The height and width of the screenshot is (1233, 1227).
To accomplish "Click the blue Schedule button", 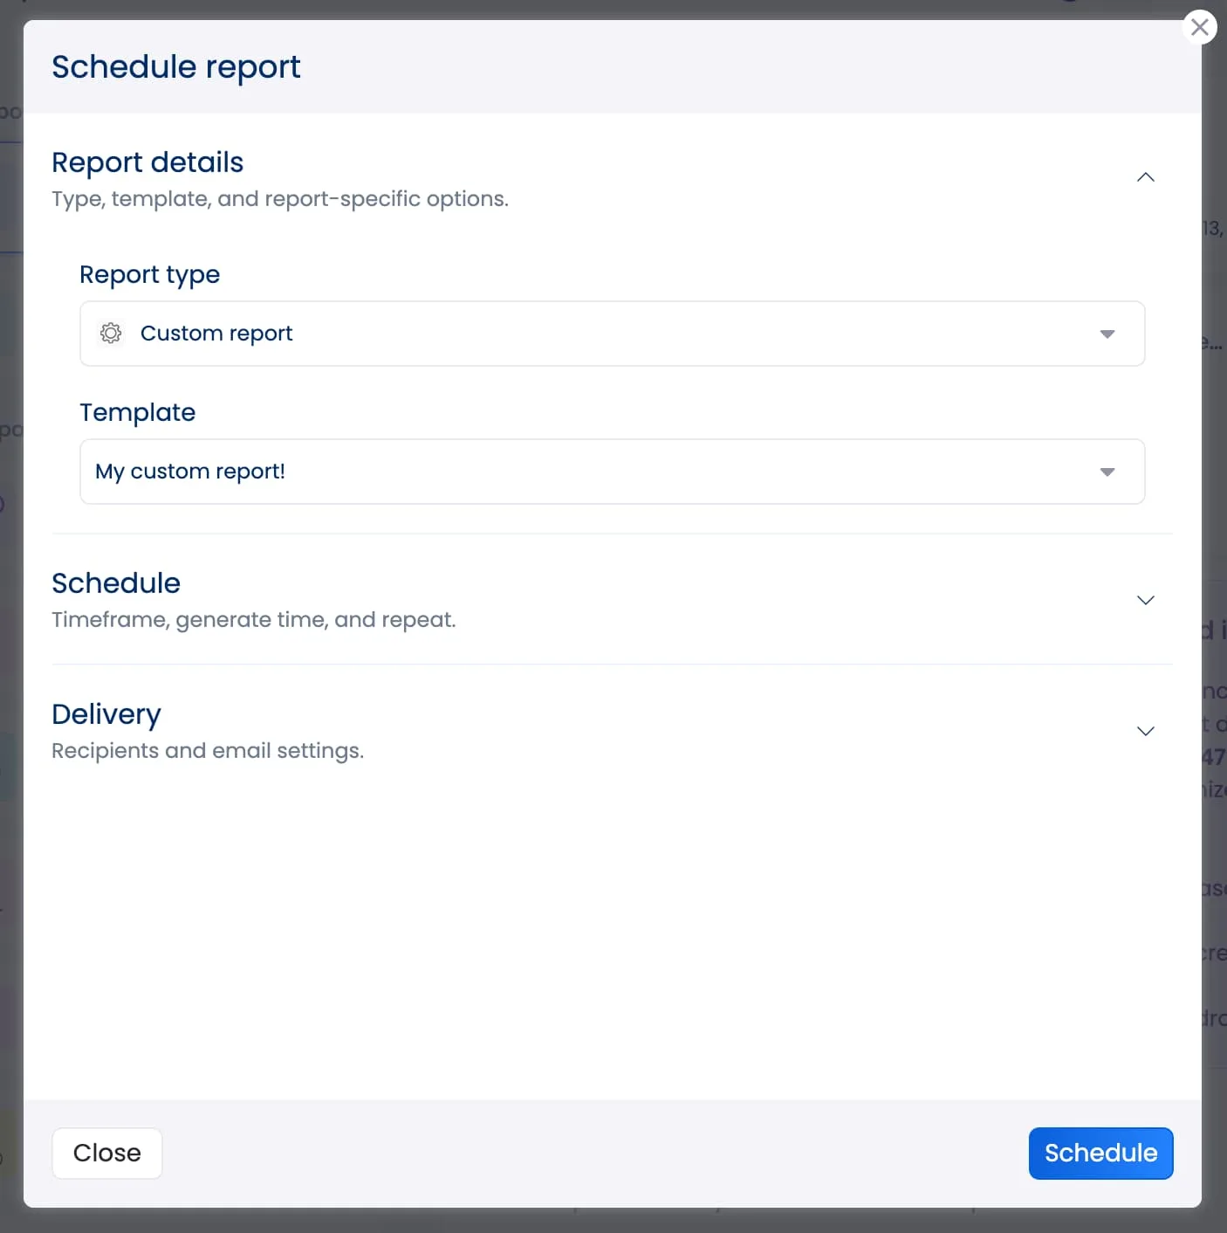I will 1100,1153.
